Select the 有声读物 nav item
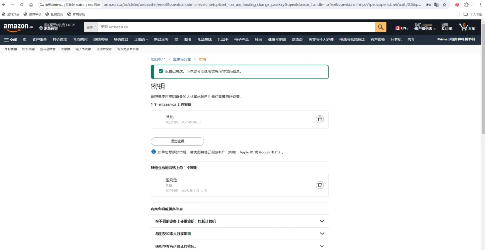This screenshot has height=250, width=485. tap(378, 40)
